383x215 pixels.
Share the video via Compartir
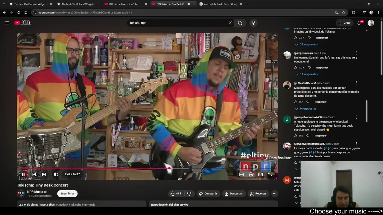(208, 193)
